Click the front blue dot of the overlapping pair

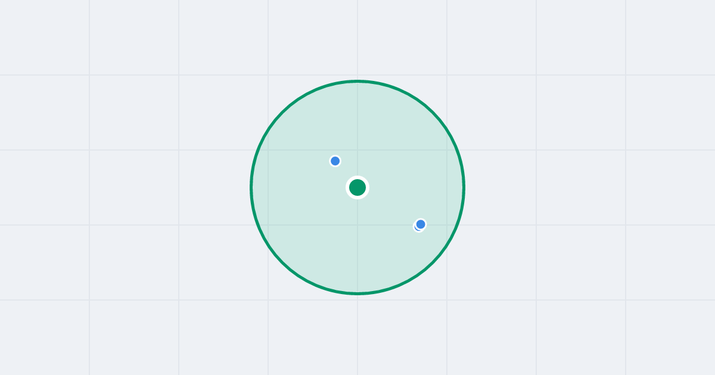point(421,224)
